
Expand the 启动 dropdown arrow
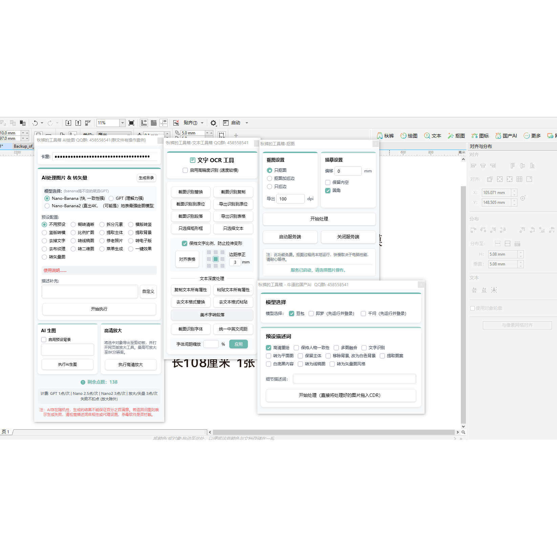[x=247, y=123]
